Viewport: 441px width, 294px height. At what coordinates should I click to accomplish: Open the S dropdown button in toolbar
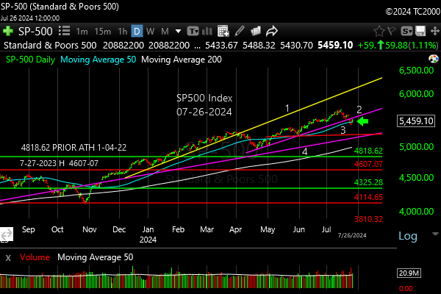coord(406,31)
